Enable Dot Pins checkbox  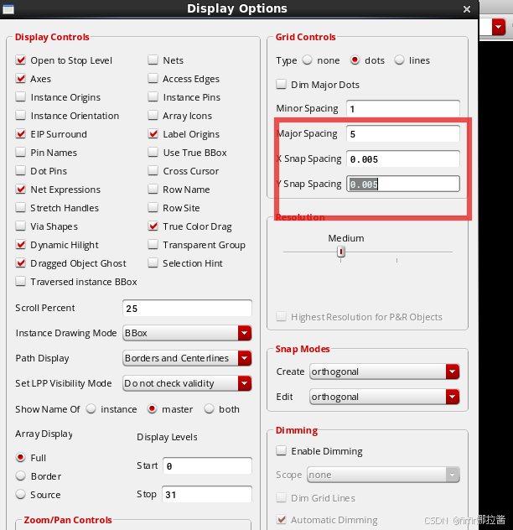pyautogui.click(x=21, y=171)
